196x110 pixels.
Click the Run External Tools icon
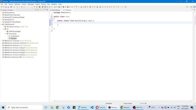[68, 7]
